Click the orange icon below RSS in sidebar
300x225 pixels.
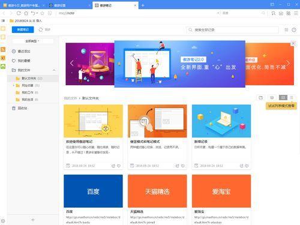3,58
